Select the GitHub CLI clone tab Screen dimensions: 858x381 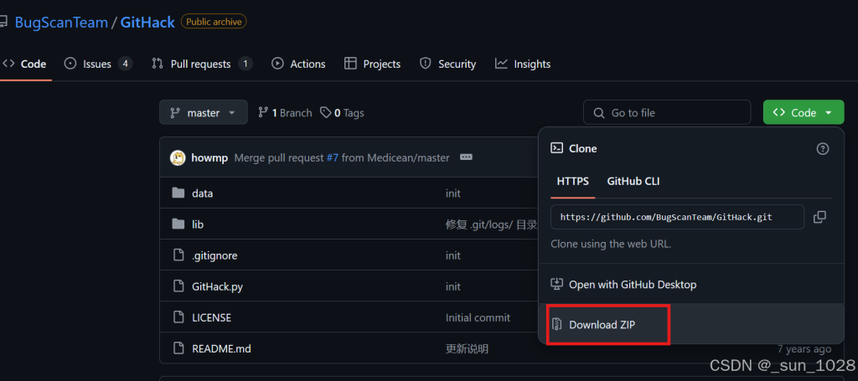pos(633,181)
